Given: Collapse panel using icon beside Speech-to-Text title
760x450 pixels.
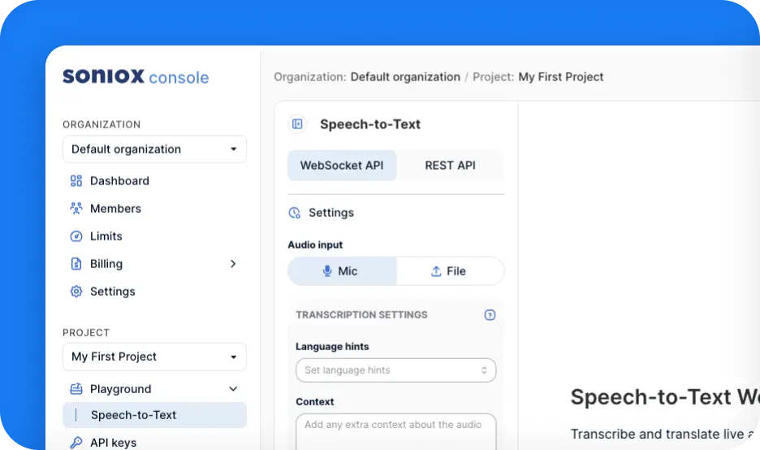Looking at the screenshot, I should click(x=297, y=124).
